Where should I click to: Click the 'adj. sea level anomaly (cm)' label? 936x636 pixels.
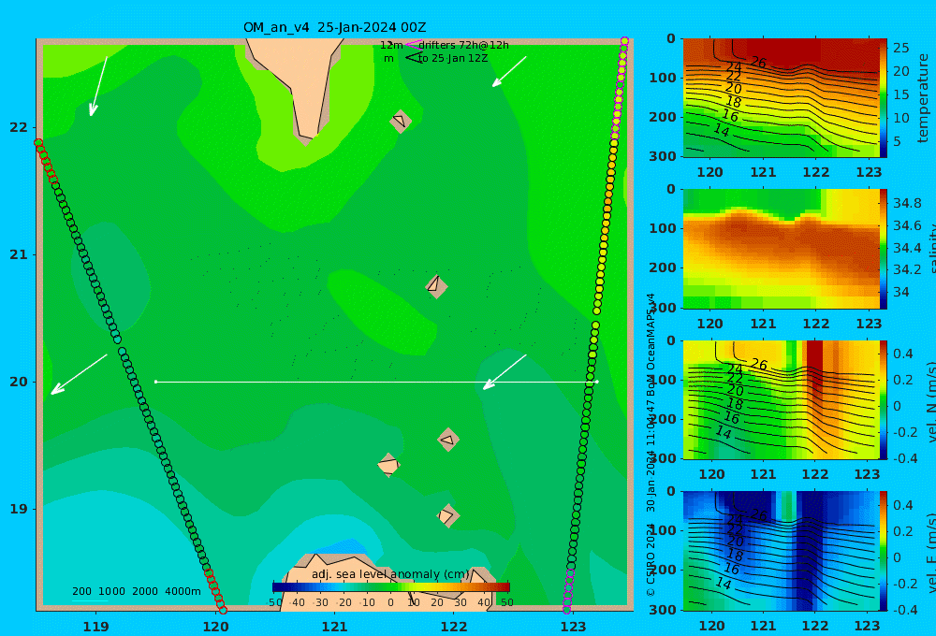tap(389, 574)
